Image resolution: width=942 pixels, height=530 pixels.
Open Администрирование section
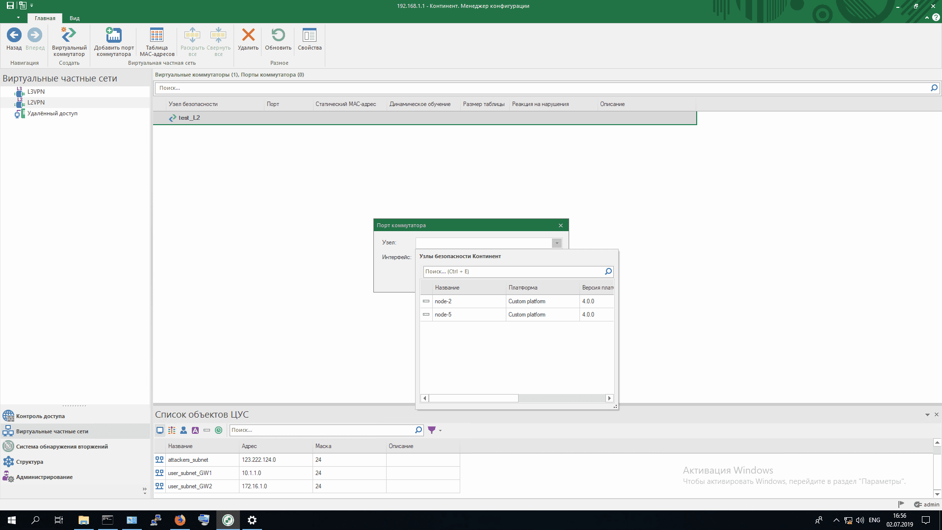click(x=44, y=477)
